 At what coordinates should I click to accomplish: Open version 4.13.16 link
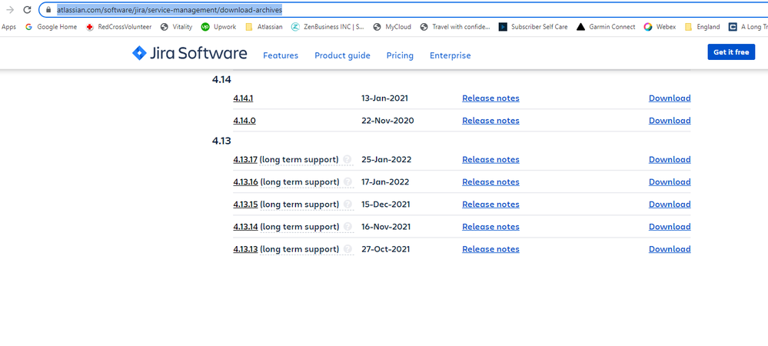245,181
